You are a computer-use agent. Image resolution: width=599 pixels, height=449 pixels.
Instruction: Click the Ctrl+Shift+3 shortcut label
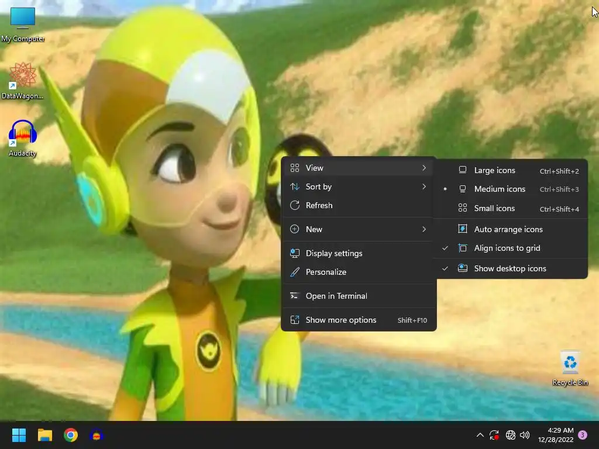559,189
